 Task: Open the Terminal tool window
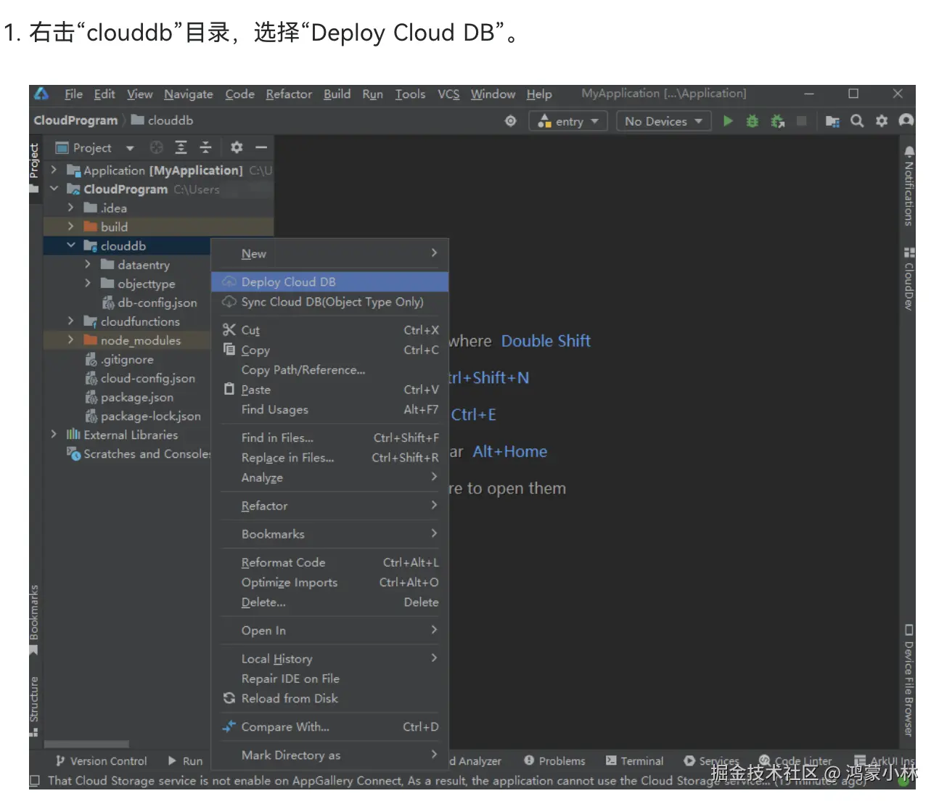[x=634, y=761]
